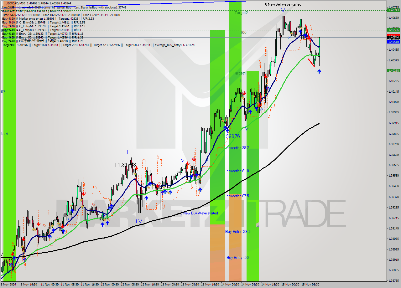Viewport: 401px width, 288px height.
Task: Select the '0 New Buy Wave started' label
Action: click(199, 213)
